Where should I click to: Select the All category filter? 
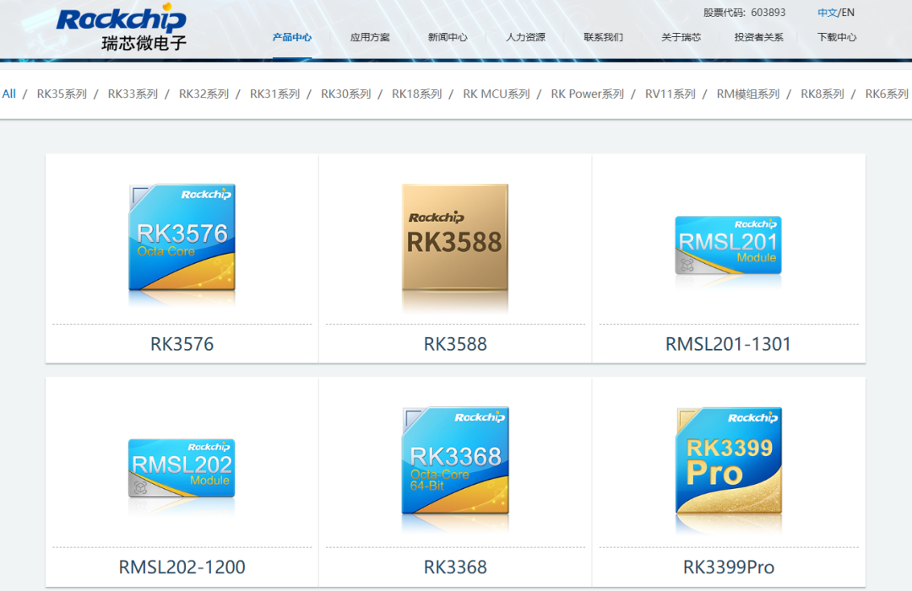[9, 94]
